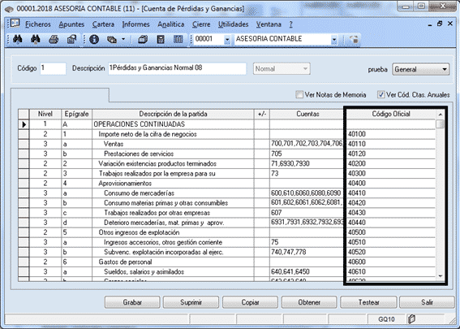Select the row selector of OPERACIONES CONTINUADAS
Image resolution: width=460 pixels, height=329 pixels.
tap(24, 124)
